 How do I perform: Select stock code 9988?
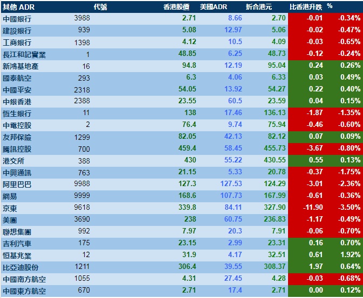coord(82,184)
